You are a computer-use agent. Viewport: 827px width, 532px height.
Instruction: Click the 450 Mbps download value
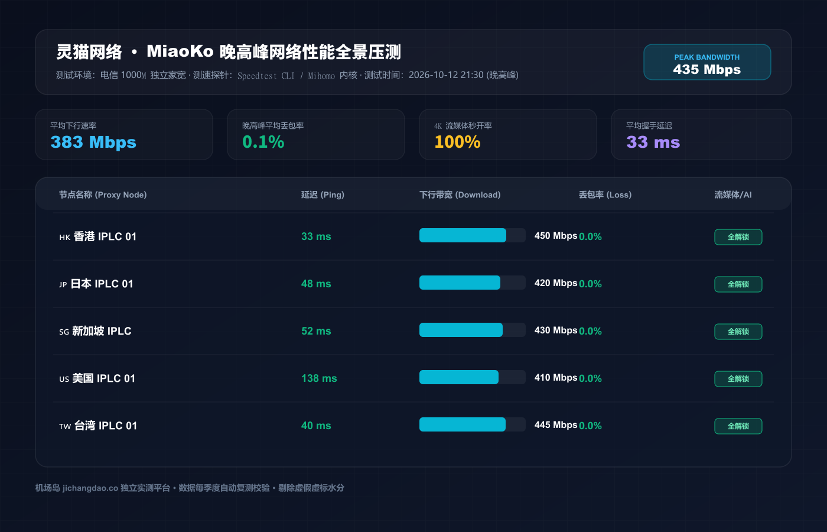click(x=556, y=236)
